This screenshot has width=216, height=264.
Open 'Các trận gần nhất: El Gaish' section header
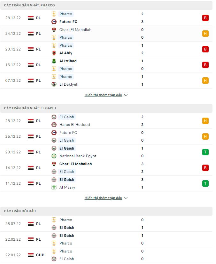point(30,108)
